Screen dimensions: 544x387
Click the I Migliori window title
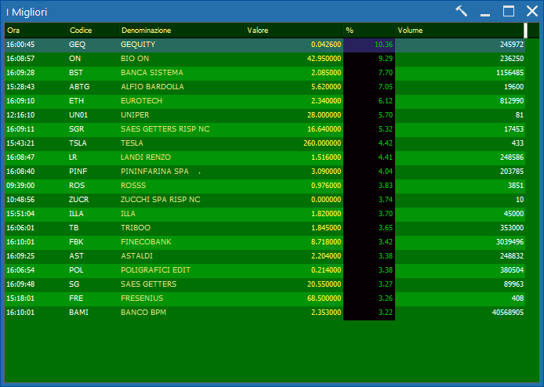27,12
